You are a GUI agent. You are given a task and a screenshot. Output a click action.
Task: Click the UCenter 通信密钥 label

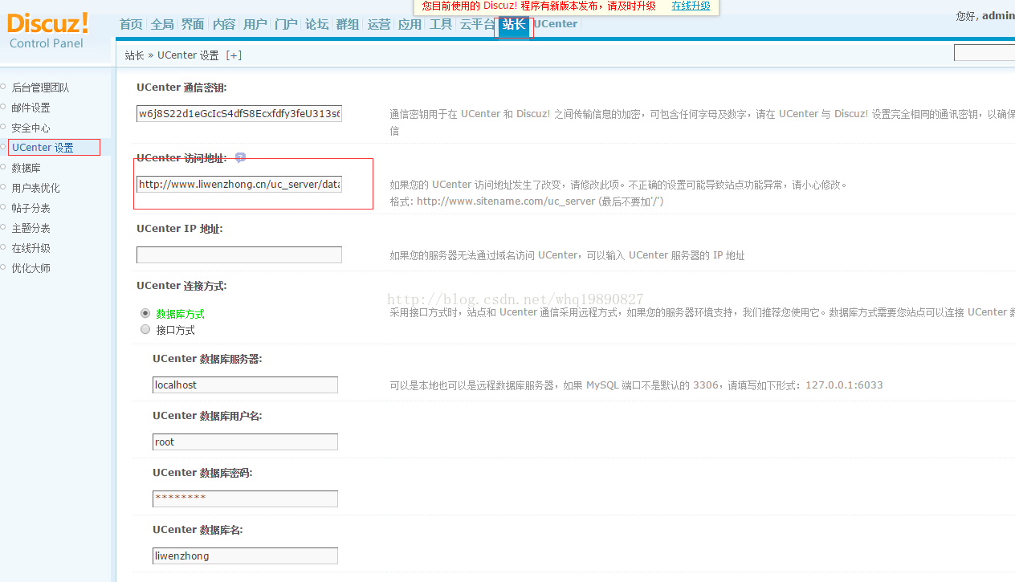pyautogui.click(x=181, y=88)
